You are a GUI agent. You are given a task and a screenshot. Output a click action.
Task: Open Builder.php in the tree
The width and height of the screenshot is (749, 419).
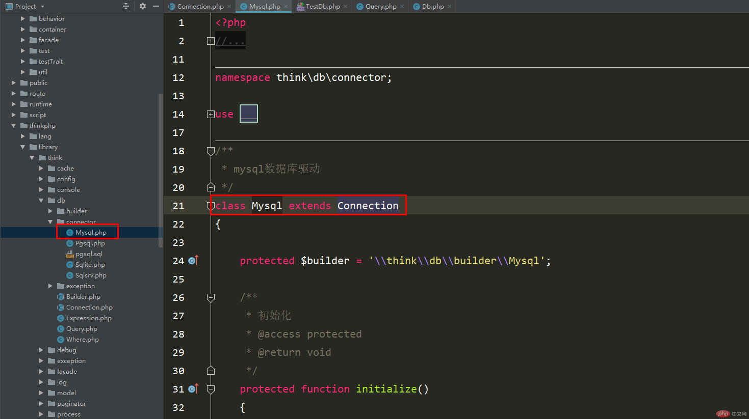tap(83, 297)
